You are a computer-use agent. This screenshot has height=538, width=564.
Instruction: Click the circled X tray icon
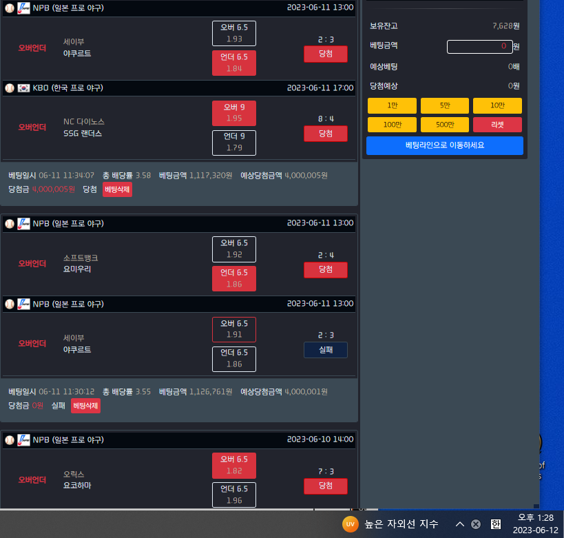[476, 524]
